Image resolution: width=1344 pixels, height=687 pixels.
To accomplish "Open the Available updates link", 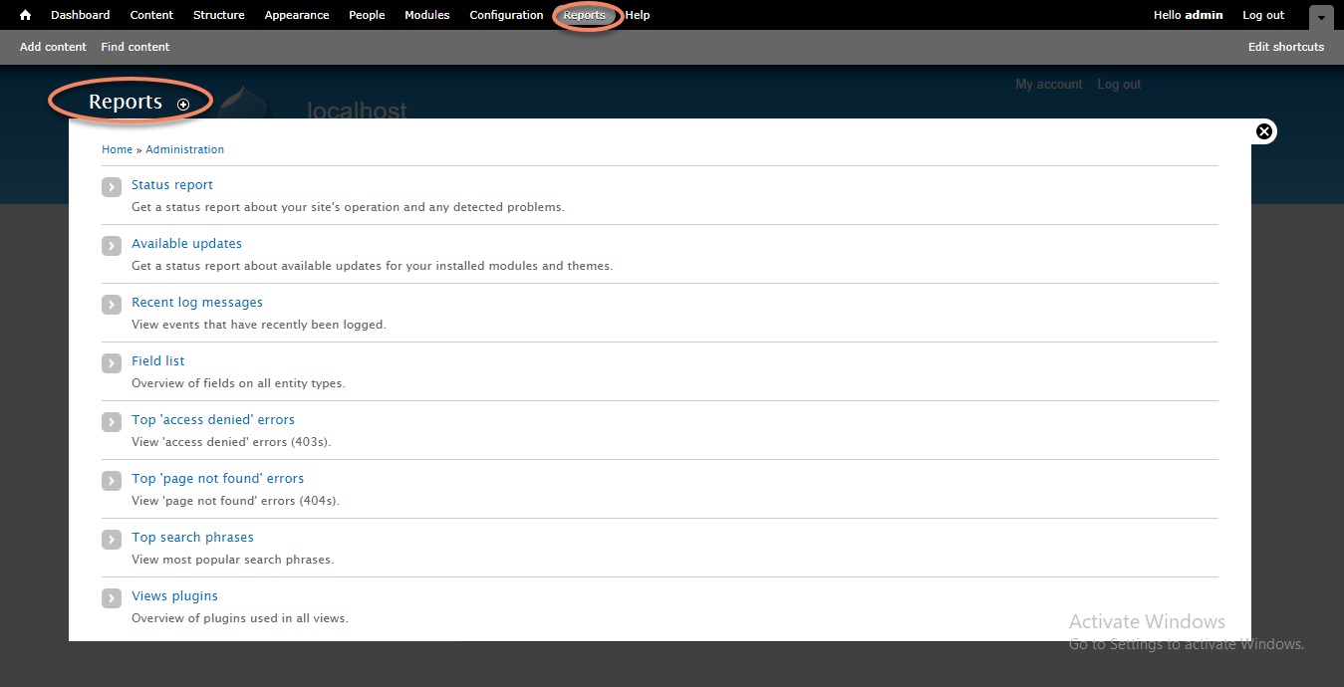I will [x=186, y=243].
